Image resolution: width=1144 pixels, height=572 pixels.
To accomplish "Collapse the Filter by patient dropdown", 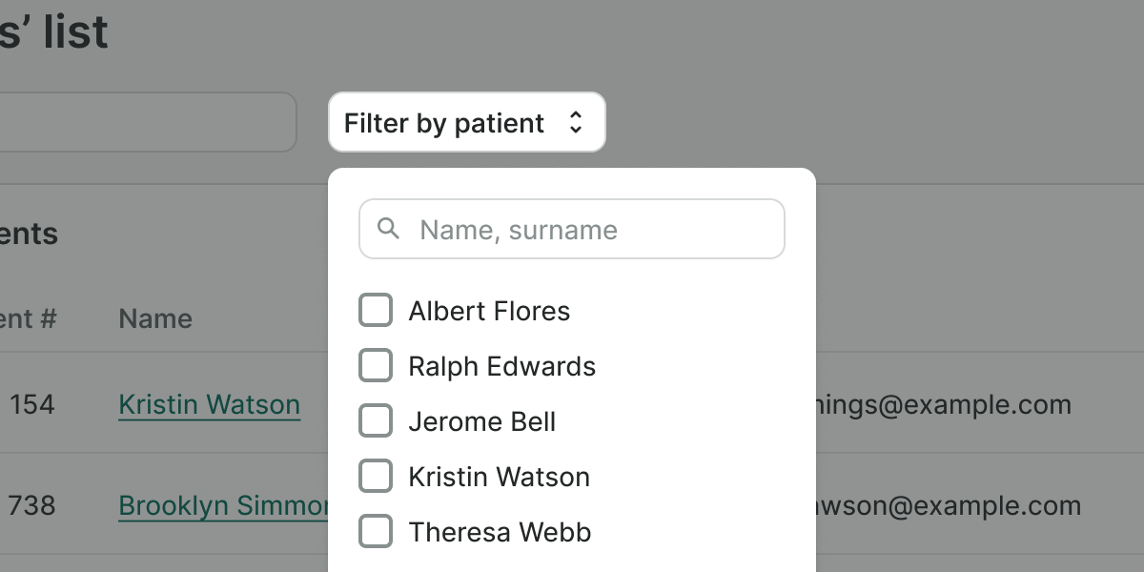I will [x=466, y=122].
